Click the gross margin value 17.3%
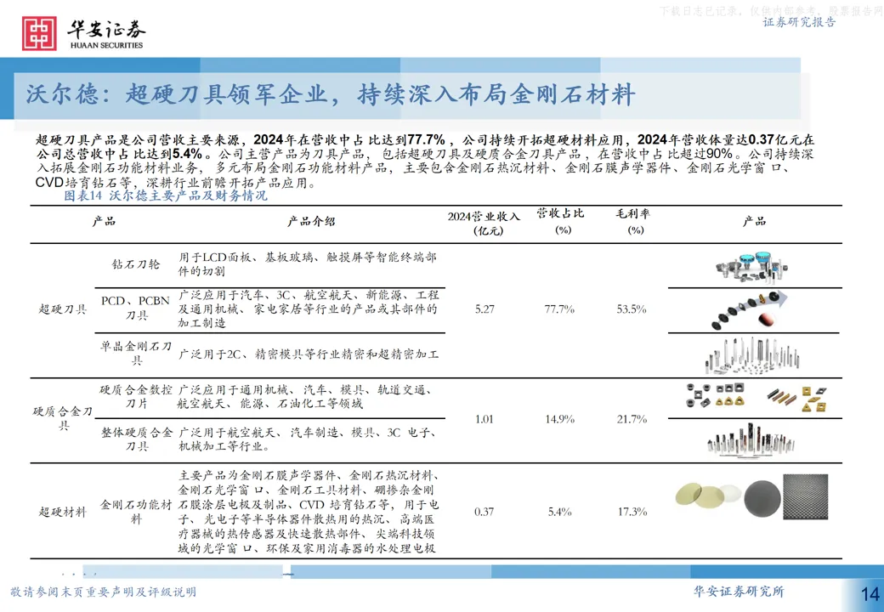 632,512
